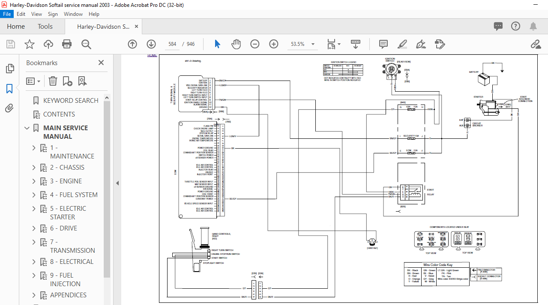Open the File menu
This screenshot has height=305, width=548.
point(8,14)
